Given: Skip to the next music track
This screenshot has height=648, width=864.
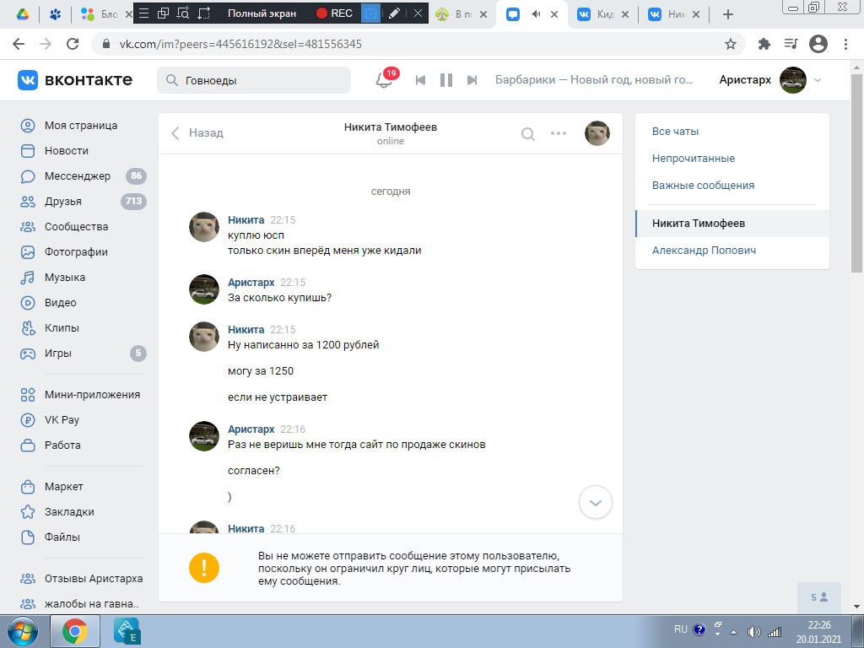Looking at the screenshot, I should pyautogui.click(x=472, y=80).
